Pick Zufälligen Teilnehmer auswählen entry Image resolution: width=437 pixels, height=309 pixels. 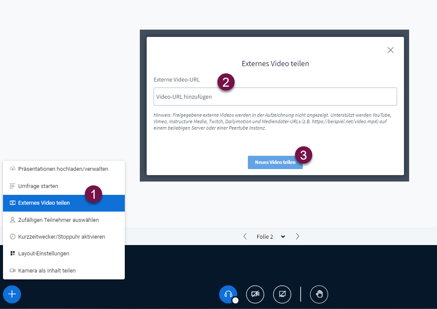(x=64, y=220)
